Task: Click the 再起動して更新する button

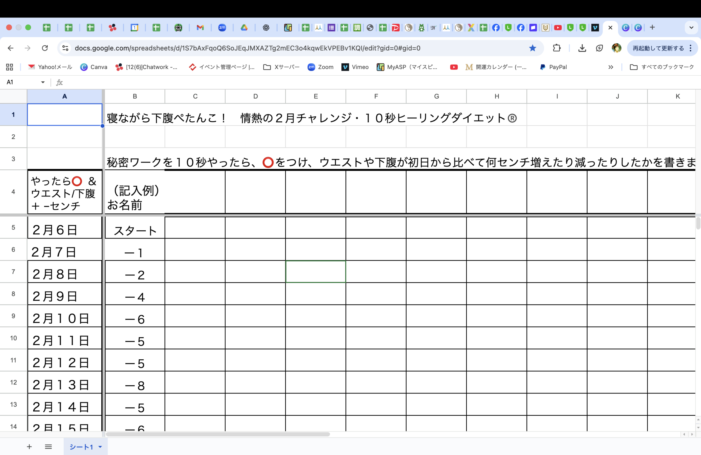Action: (x=658, y=48)
